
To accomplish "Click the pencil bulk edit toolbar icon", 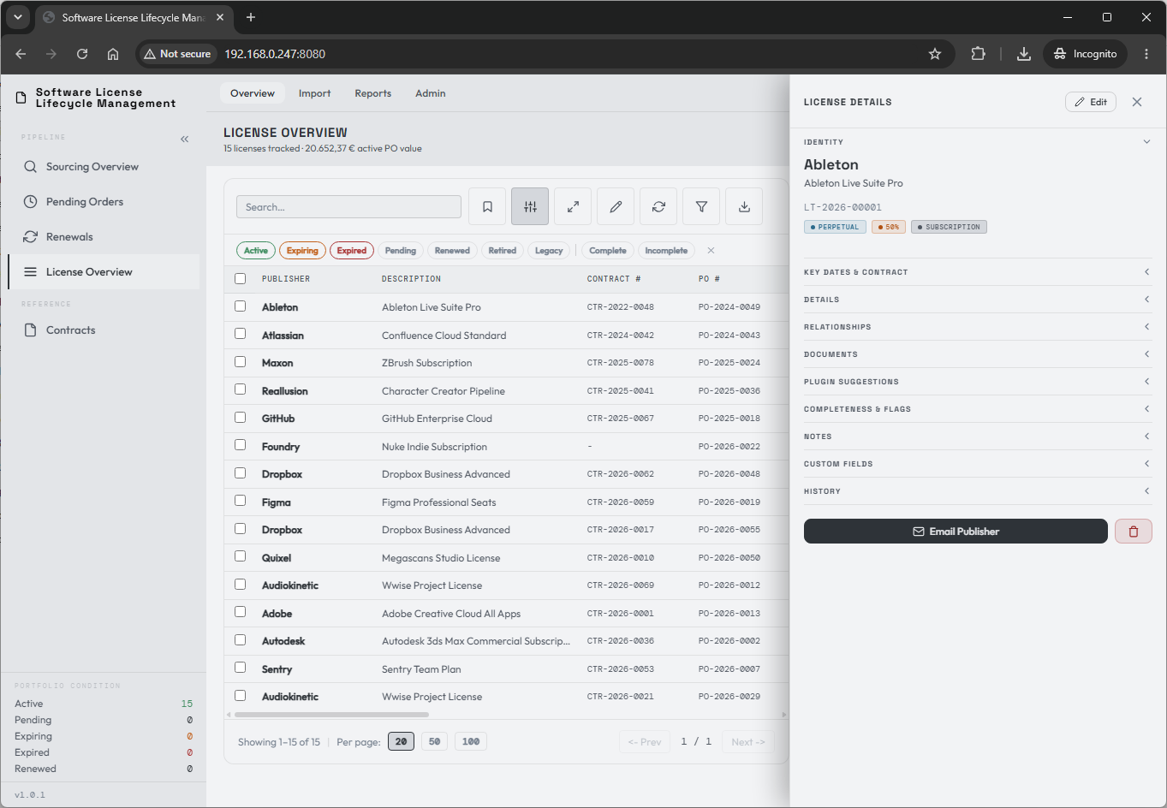I will click(616, 206).
